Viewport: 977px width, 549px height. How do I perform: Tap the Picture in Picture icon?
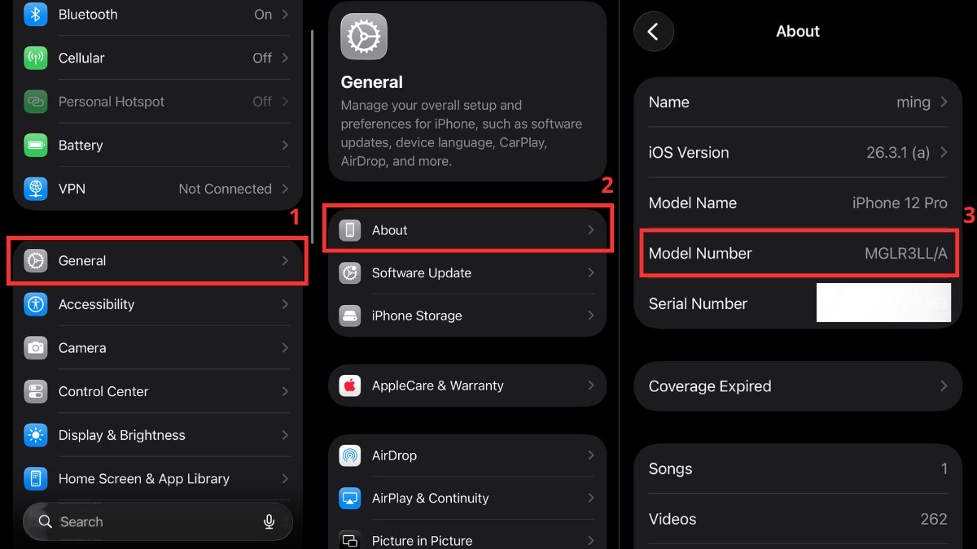(x=350, y=541)
